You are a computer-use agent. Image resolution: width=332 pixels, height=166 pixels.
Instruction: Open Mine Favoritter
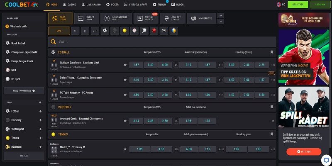(24, 91)
